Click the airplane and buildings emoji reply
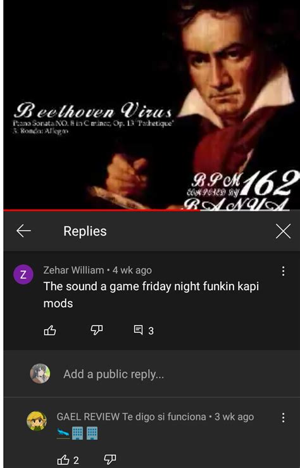300x468 pixels. [77, 433]
